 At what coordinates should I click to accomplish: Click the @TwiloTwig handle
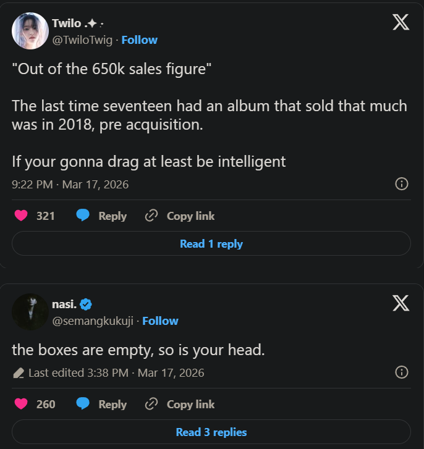pyautogui.click(x=83, y=40)
